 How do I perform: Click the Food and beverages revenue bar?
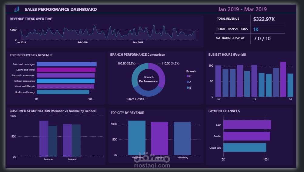point(66,64)
